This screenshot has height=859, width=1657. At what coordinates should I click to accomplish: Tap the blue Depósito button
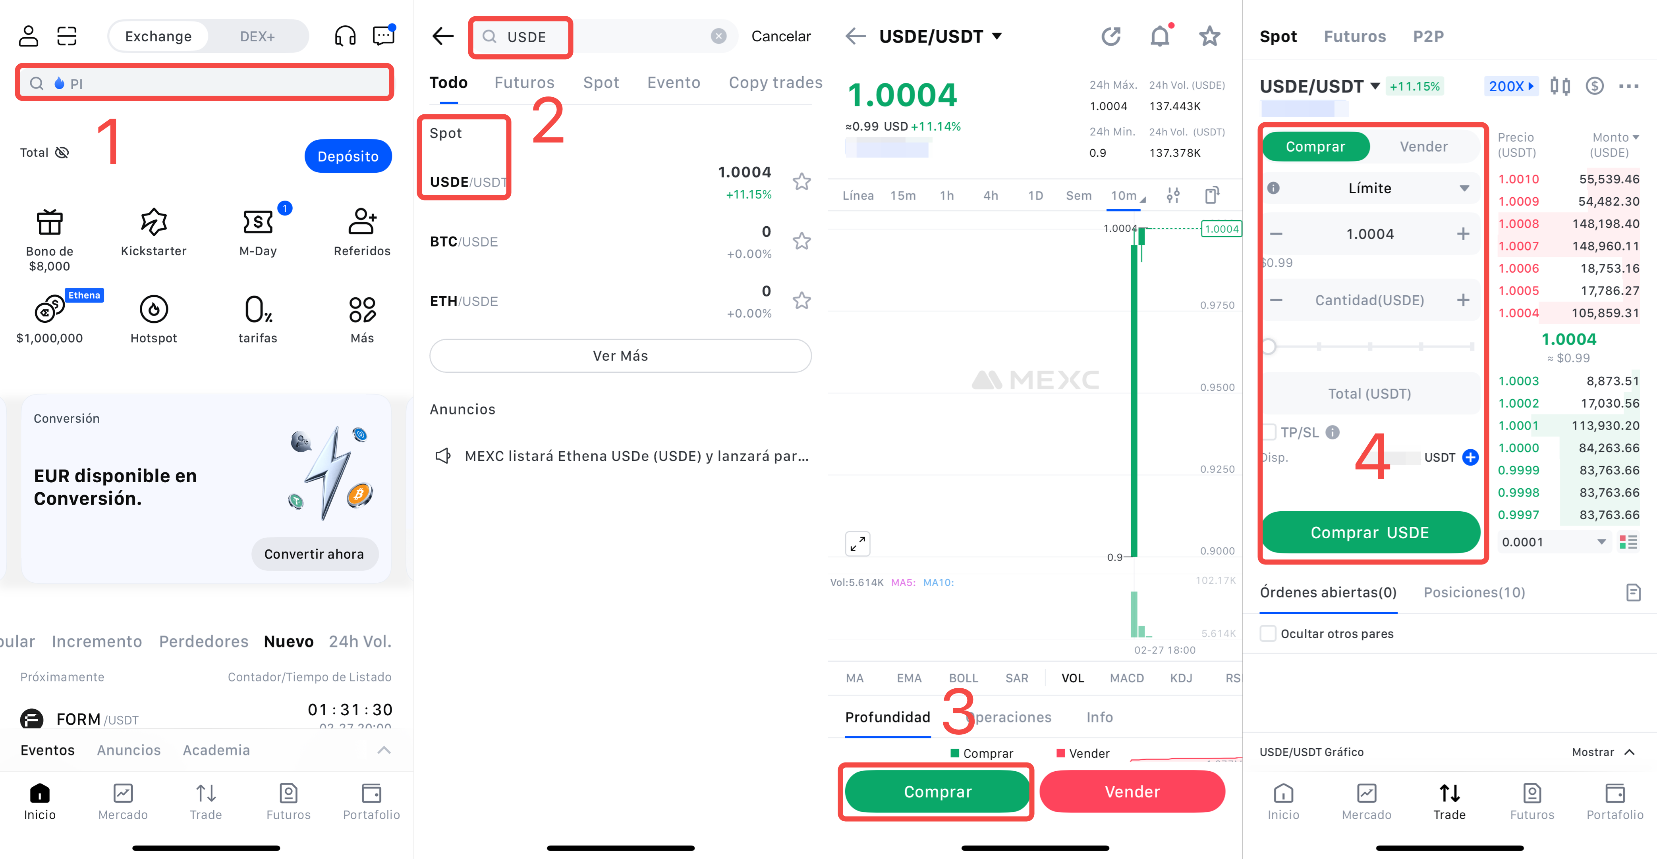(348, 156)
